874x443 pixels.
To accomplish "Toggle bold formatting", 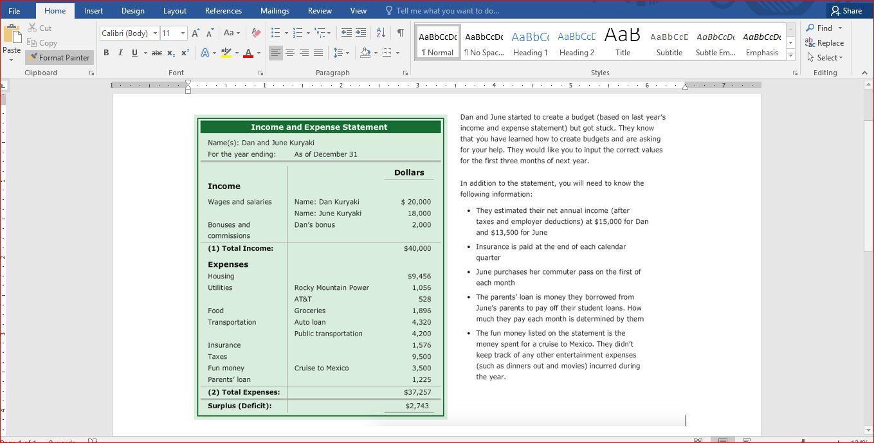I will point(106,53).
